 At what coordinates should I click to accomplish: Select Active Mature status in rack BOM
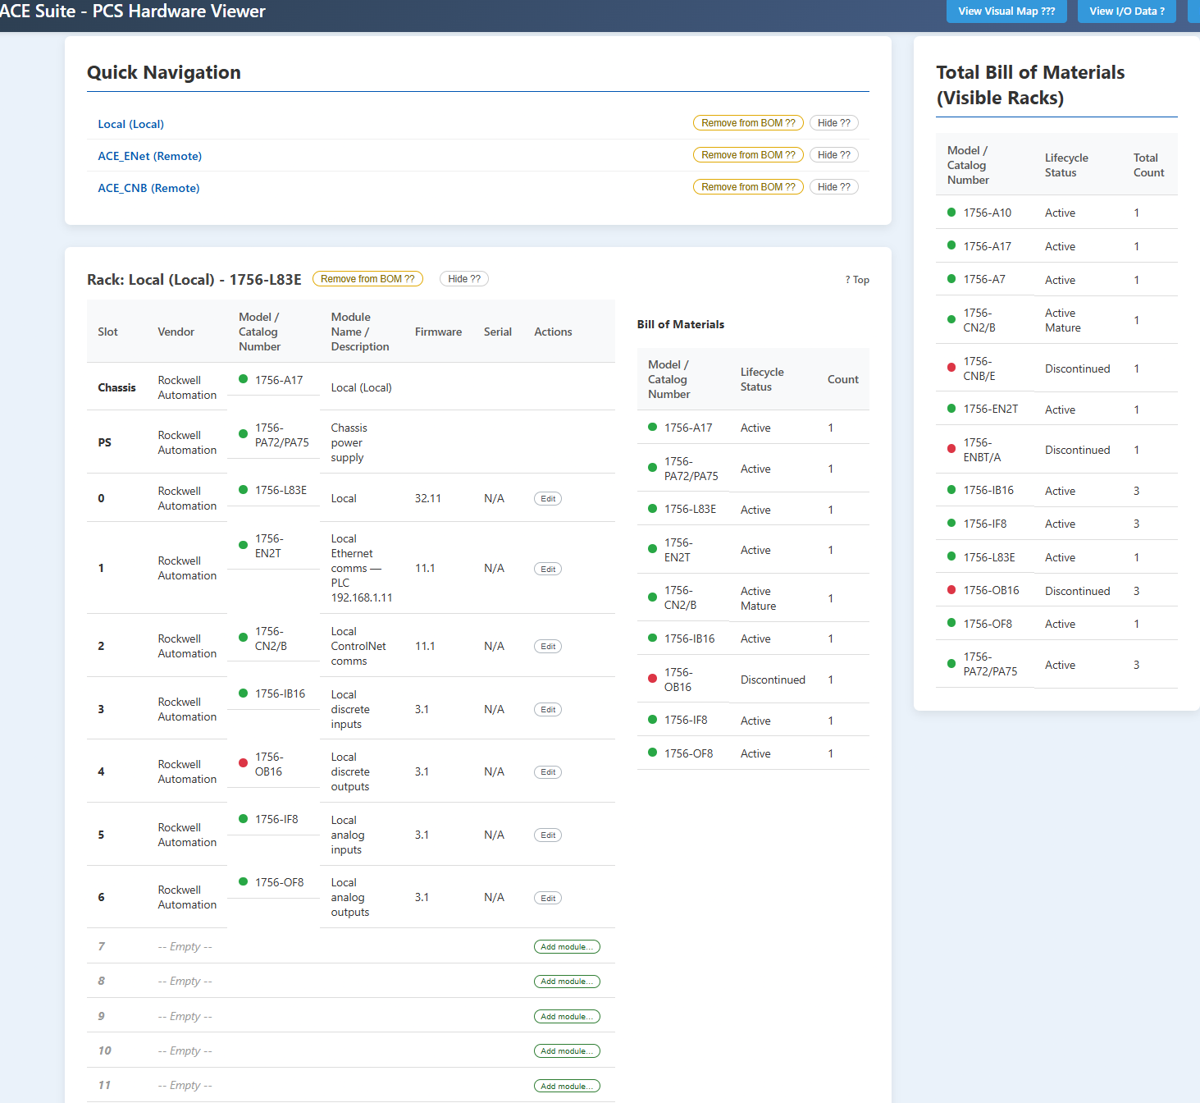[758, 598]
